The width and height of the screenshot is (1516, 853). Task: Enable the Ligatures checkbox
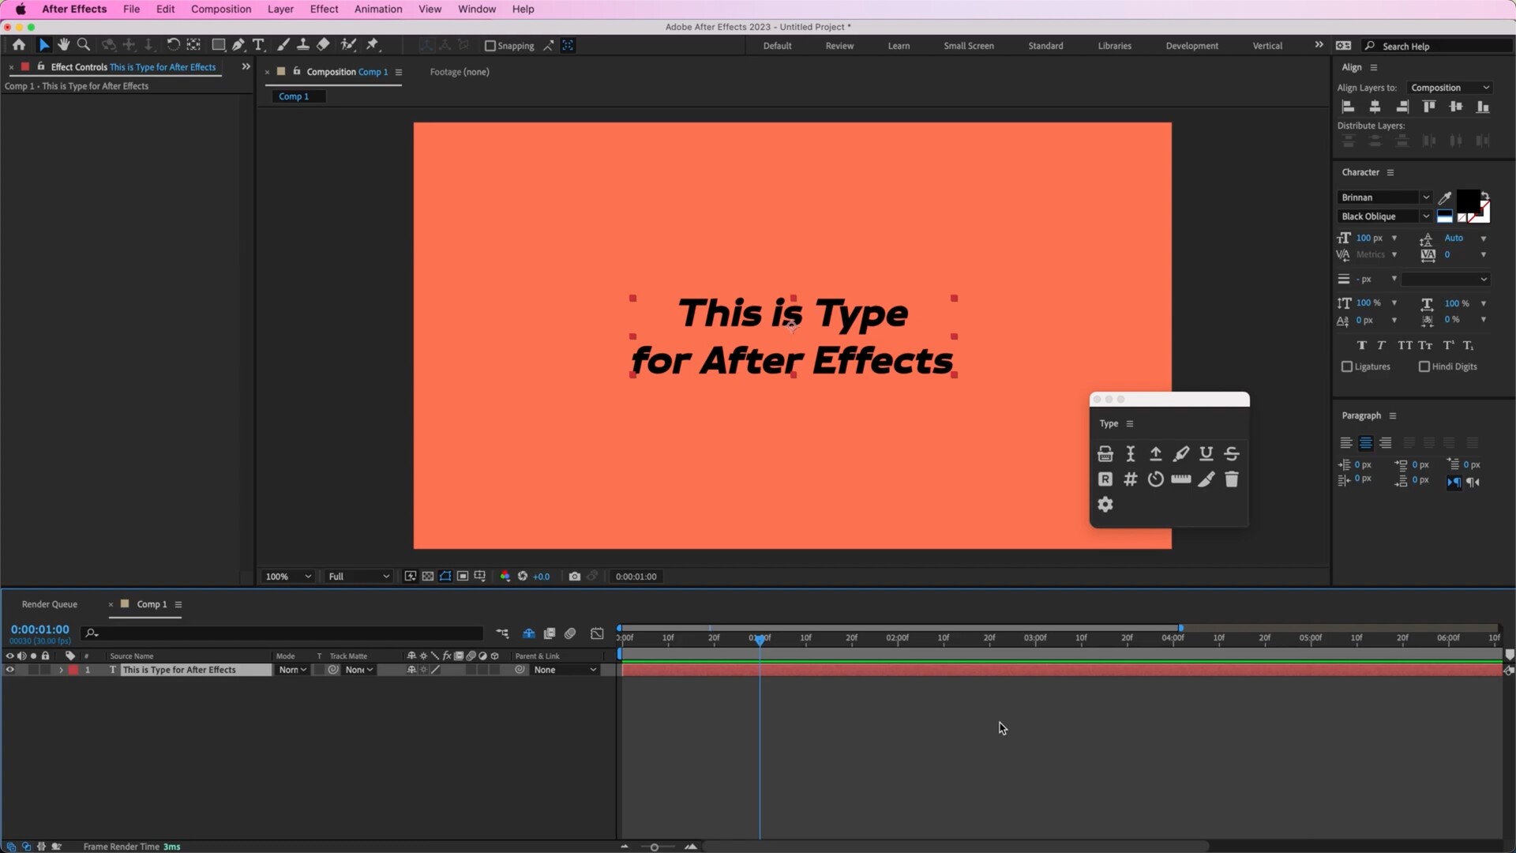(x=1347, y=366)
